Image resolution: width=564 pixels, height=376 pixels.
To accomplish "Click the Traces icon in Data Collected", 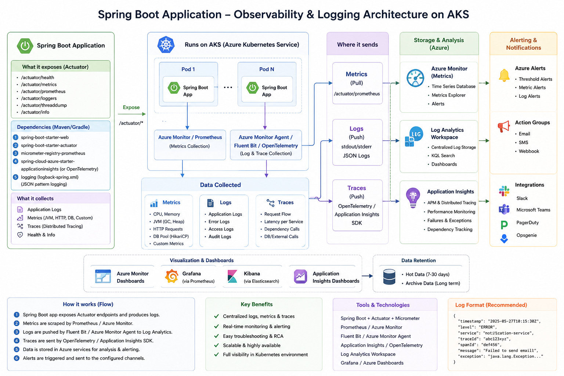I will pyautogui.click(x=271, y=203).
